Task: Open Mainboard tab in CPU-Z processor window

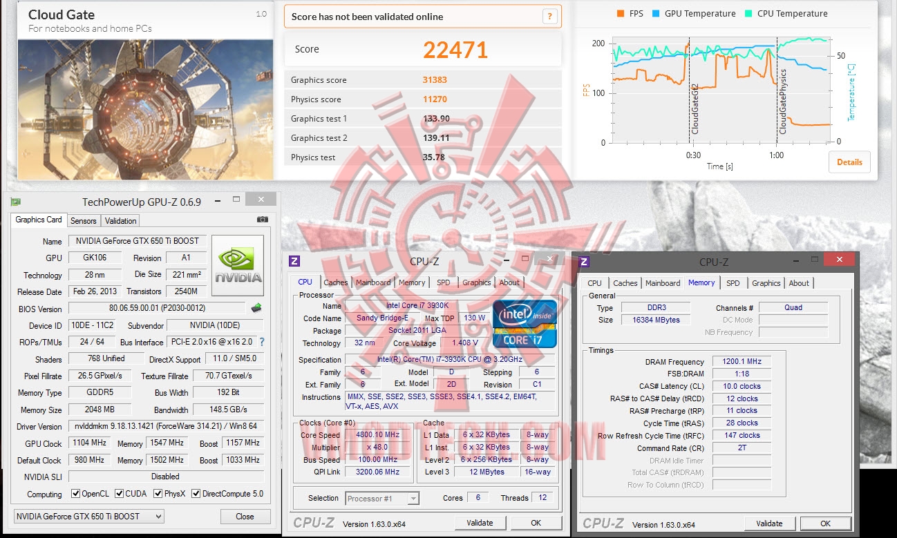Action: [x=373, y=282]
